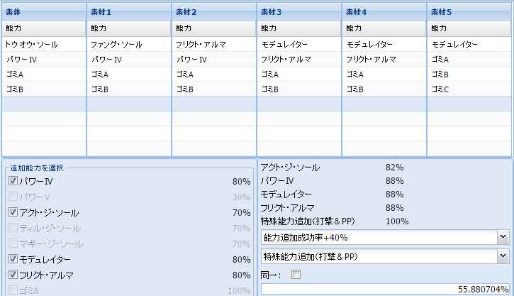The width and height of the screenshot is (514, 296).
Task: Toggle the パワーIV checkbox
Action: click(x=13, y=181)
